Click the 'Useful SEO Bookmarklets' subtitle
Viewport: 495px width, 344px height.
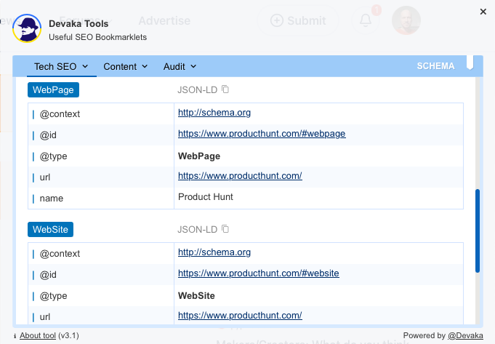click(x=98, y=37)
